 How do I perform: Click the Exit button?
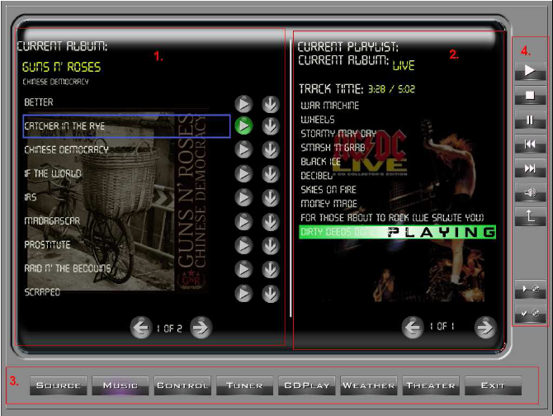[493, 385]
